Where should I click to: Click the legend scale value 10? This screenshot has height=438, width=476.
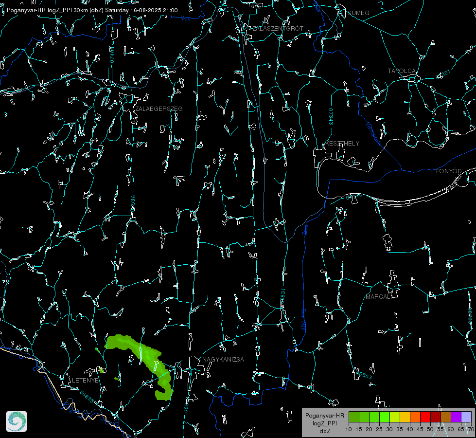click(x=349, y=430)
